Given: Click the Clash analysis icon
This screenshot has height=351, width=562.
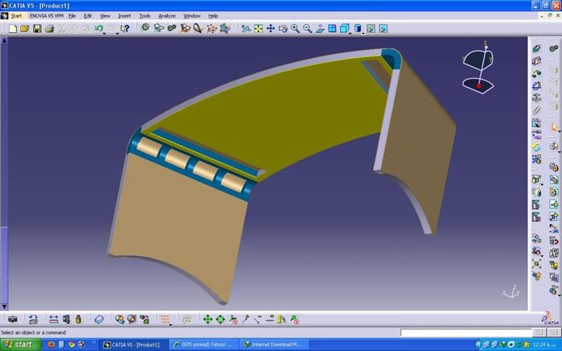Looking at the screenshot, I should click(120, 319).
